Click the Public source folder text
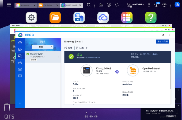The width and height of the screenshot is (182, 120). coord(75,84)
